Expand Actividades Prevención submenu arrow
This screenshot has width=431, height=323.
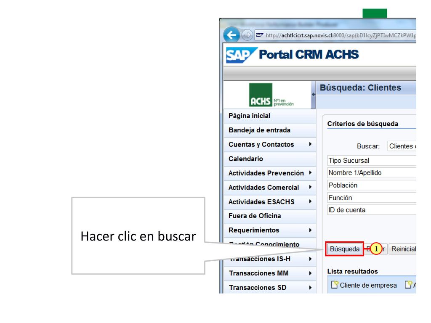(x=310, y=173)
